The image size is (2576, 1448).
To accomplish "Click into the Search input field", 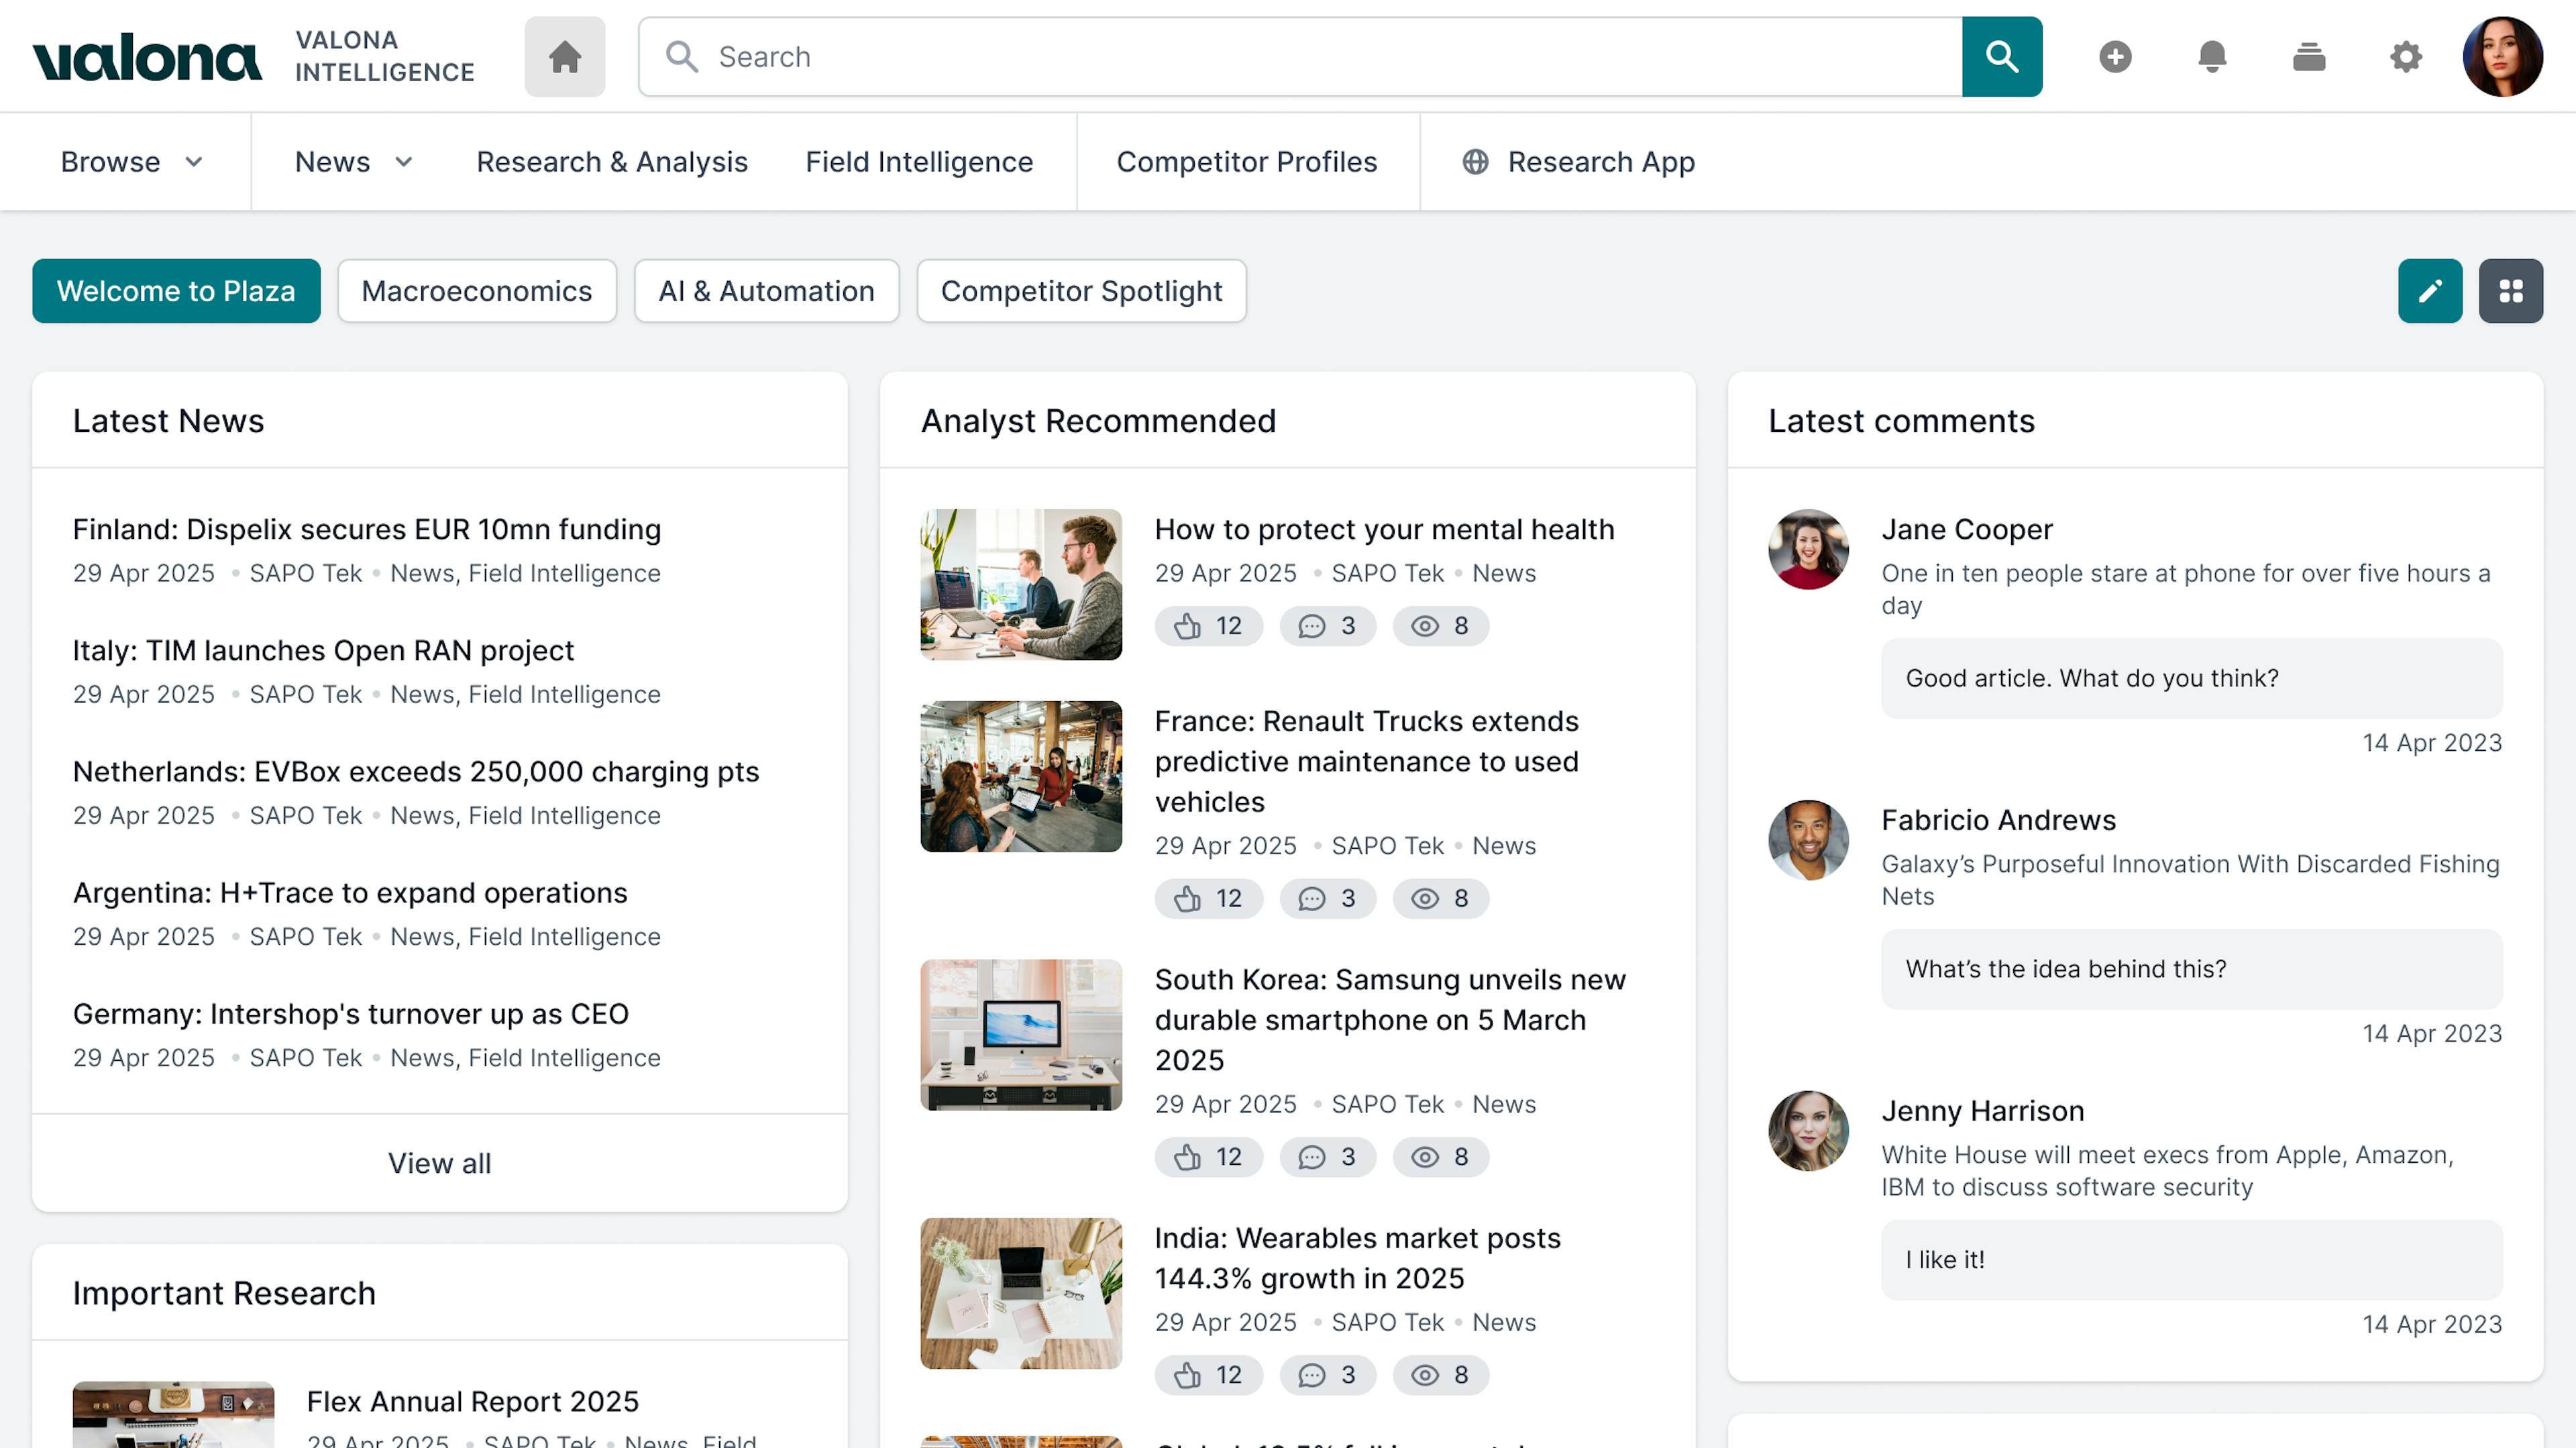I will click(1300, 57).
